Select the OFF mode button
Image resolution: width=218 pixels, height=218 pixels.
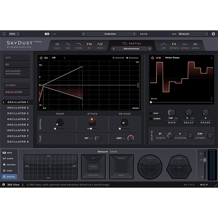click(17, 58)
